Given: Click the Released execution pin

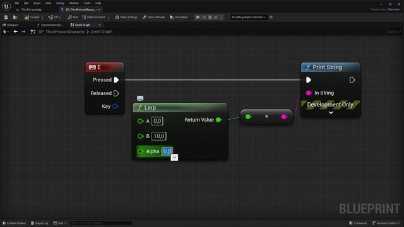Looking at the screenshot, I should (116, 93).
